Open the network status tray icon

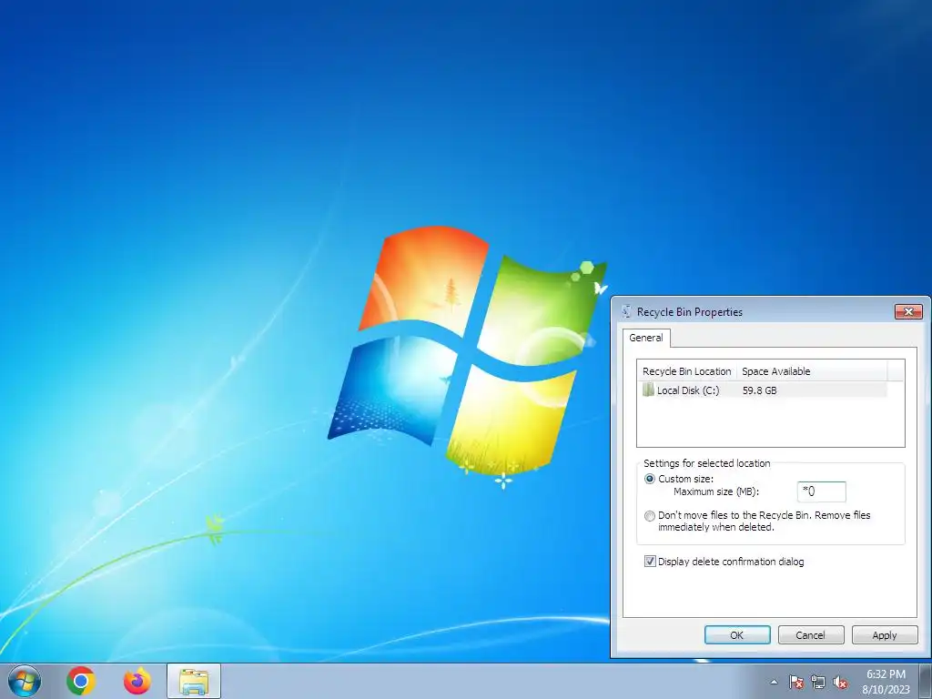point(818,682)
